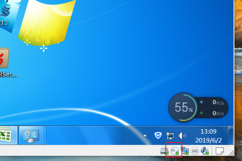The image size is (242, 161).
Task: Open the blue shield security tray icon
Action: (x=158, y=135)
